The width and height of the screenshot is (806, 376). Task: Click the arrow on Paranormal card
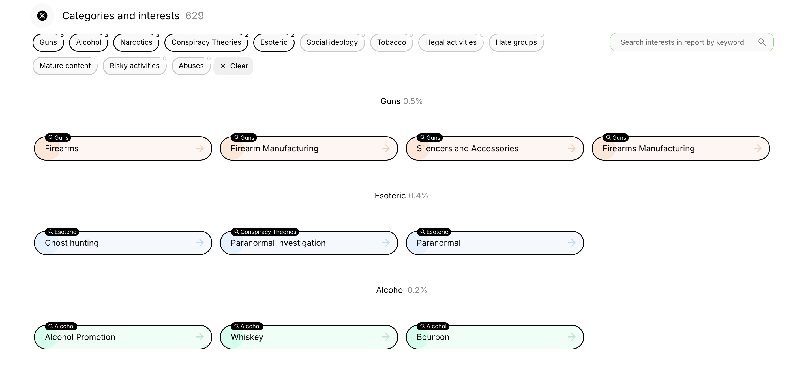point(571,243)
